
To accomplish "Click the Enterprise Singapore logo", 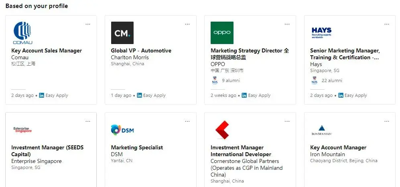I will point(22,130).
